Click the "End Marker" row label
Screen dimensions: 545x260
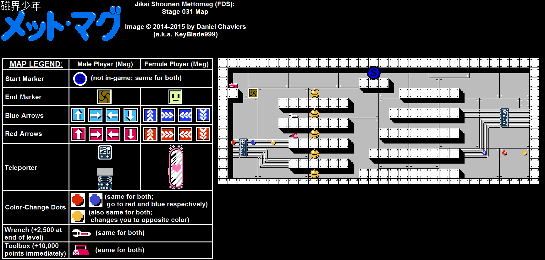click(x=23, y=97)
